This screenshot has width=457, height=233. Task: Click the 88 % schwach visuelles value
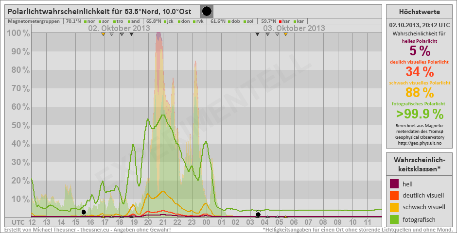(x=419, y=92)
